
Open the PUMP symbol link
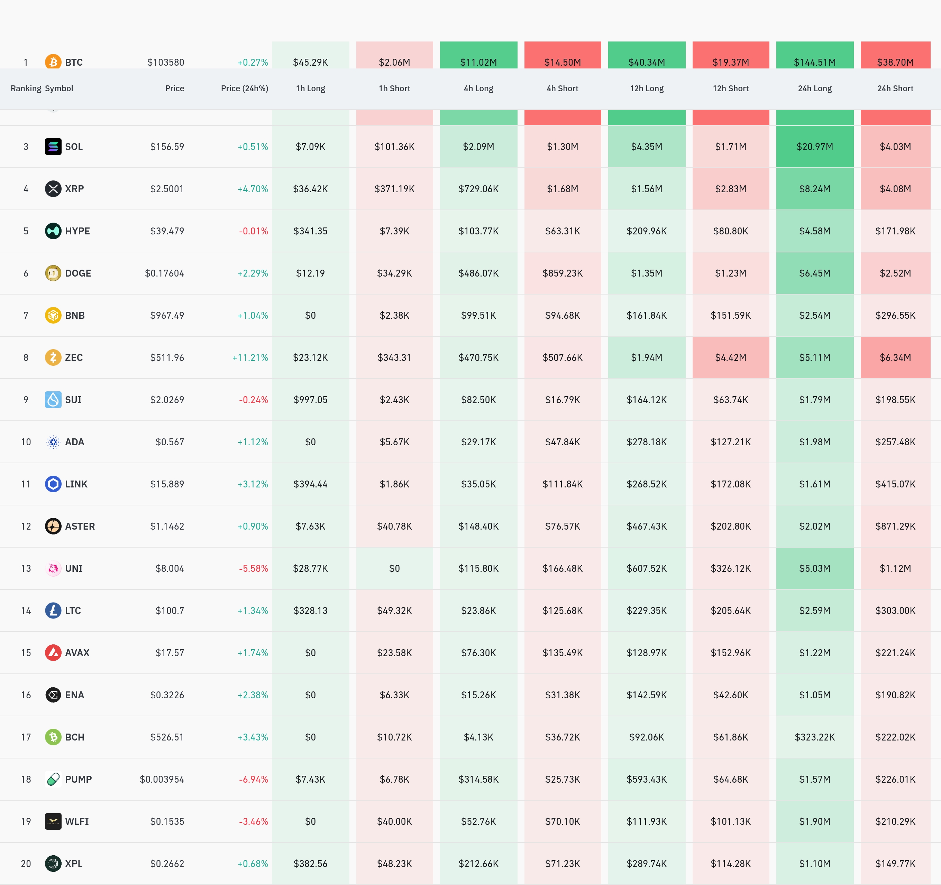78,779
